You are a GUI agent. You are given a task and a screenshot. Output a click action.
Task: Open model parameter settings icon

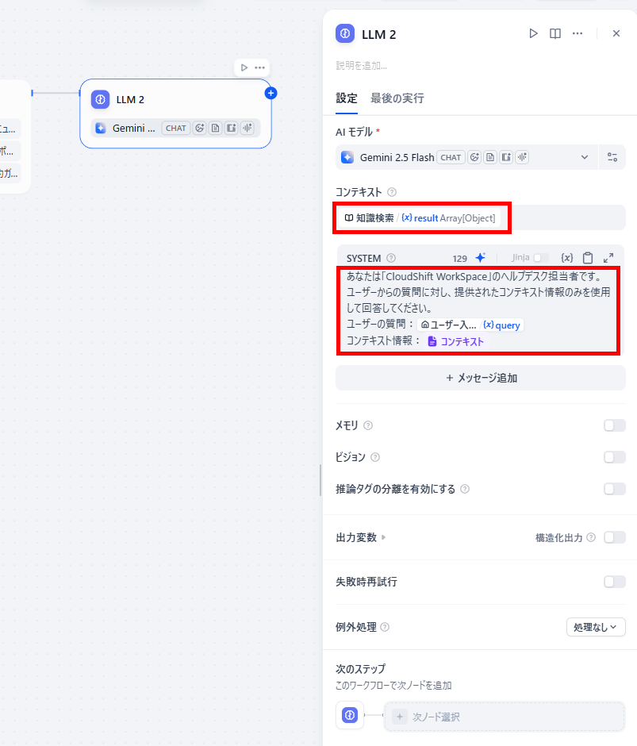click(x=612, y=157)
